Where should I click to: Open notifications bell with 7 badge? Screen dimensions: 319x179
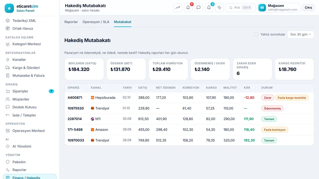[188, 8]
